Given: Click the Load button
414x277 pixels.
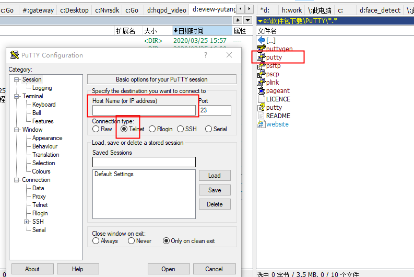Looking at the screenshot, I should pyautogui.click(x=215, y=176).
